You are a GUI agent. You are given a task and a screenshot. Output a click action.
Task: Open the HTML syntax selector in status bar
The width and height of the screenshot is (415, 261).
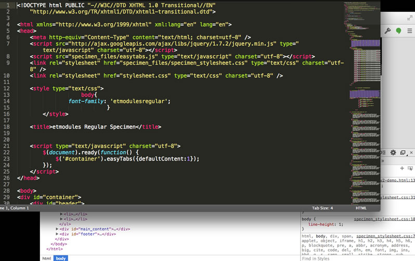point(361,208)
